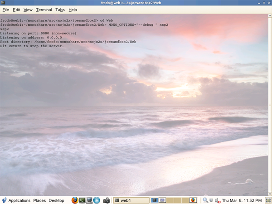Click the computer monitor launcher icon
The width and height of the screenshot is (272, 204).
[89, 200]
